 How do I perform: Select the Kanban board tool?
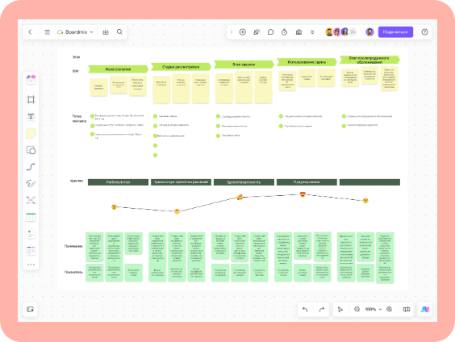click(x=31, y=250)
